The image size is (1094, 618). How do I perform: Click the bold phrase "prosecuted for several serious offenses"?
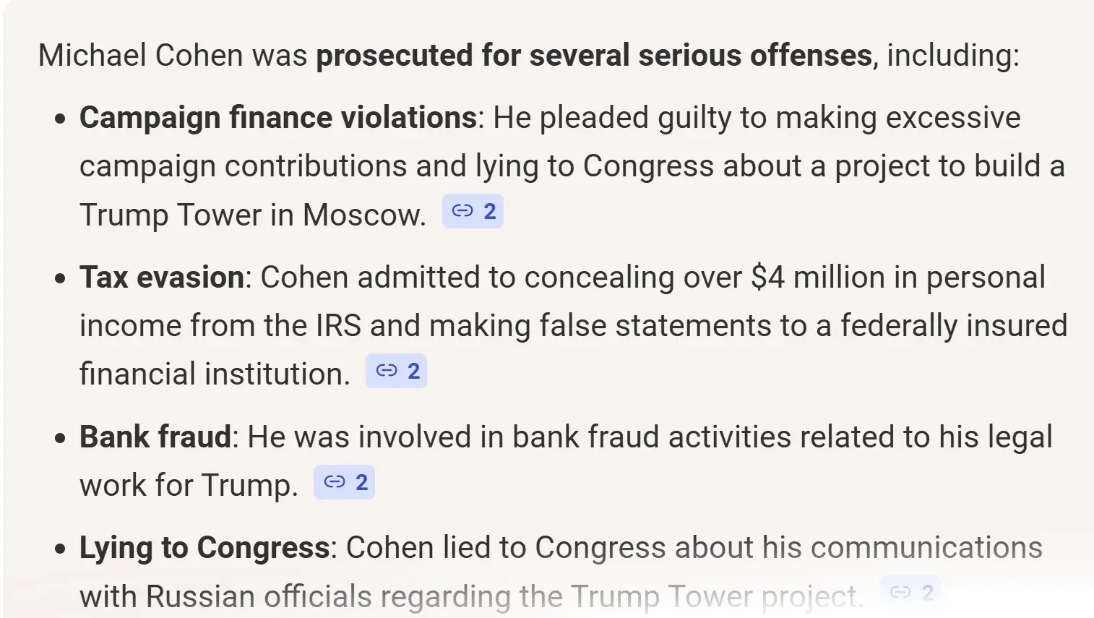click(x=594, y=56)
